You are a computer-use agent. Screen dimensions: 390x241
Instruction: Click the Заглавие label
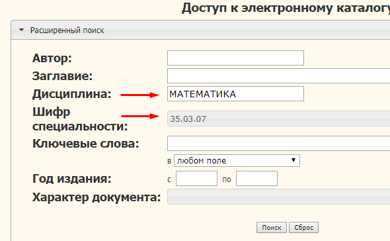[62, 76]
